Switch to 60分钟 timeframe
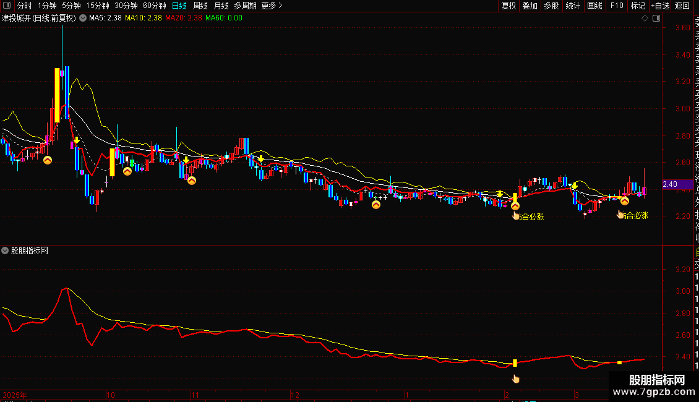Screen dimensions: 699x402 click(x=153, y=6)
